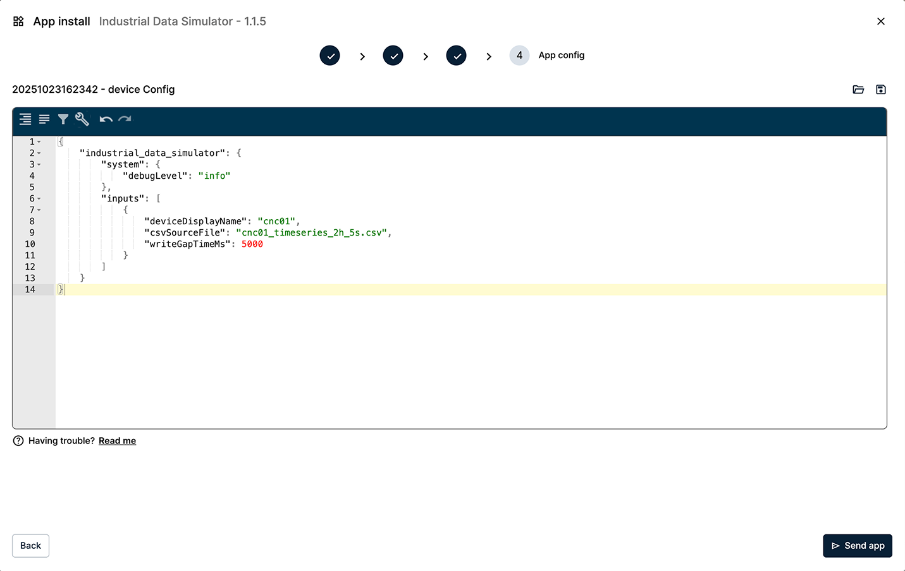905x571 pixels.
Task: Go to the first completed wizard step
Action: point(329,56)
